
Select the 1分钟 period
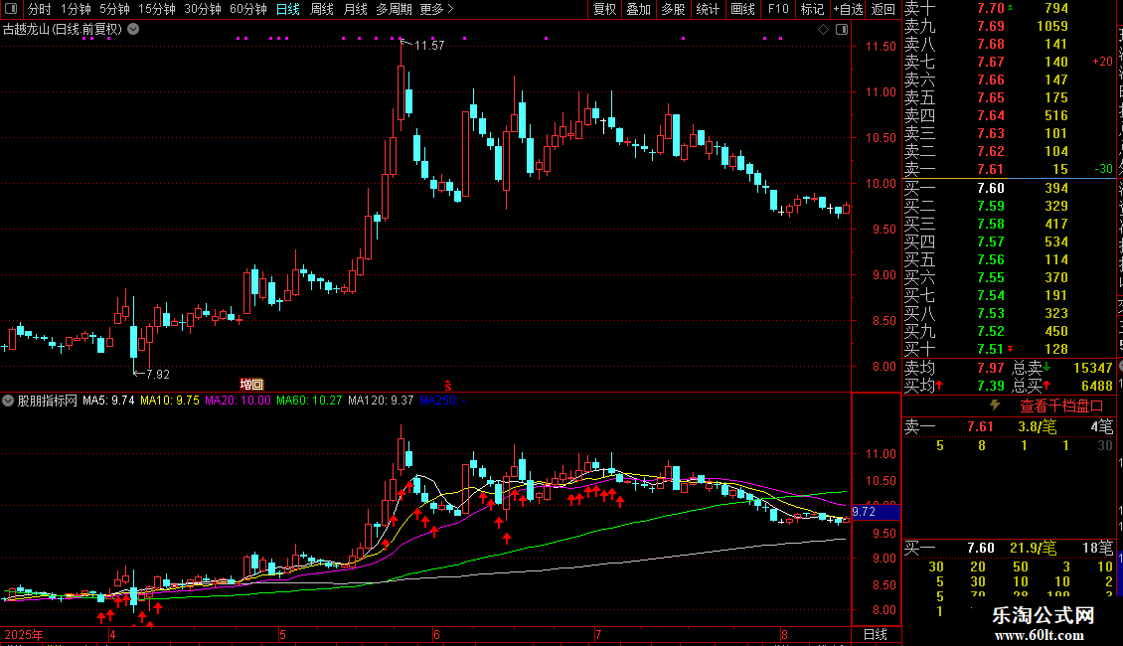(76, 9)
